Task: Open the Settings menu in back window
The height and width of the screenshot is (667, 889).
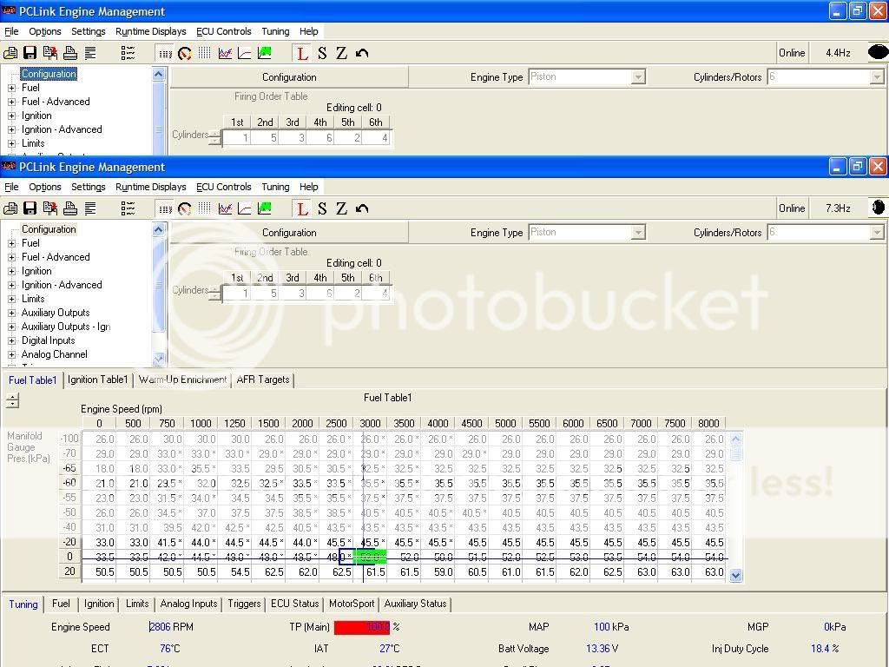Action: point(88,31)
